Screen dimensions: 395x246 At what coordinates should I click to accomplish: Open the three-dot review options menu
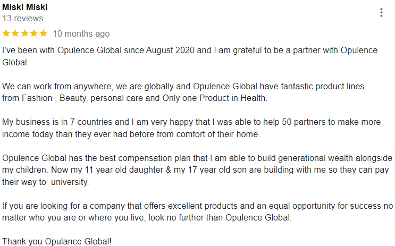381,12
